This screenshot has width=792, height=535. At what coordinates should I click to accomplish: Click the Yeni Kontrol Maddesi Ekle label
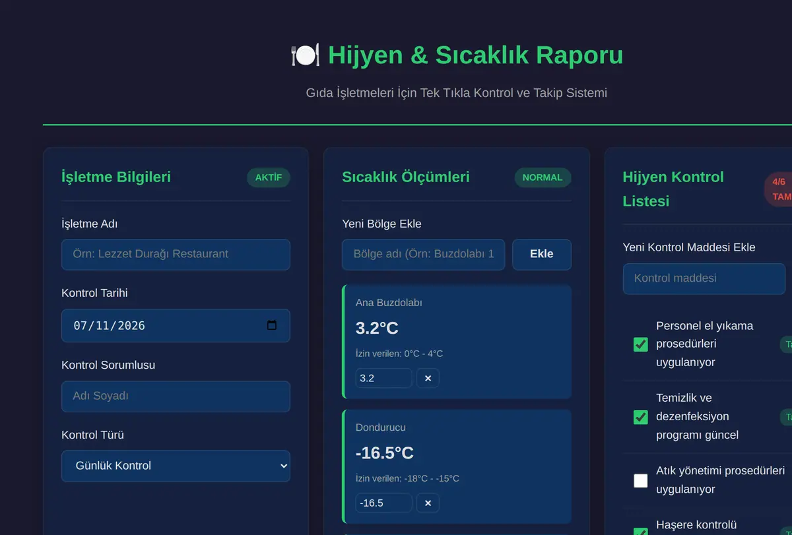pos(689,247)
